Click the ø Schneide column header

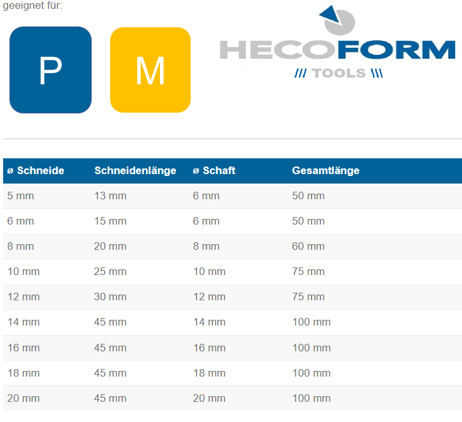(x=35, y=171)
